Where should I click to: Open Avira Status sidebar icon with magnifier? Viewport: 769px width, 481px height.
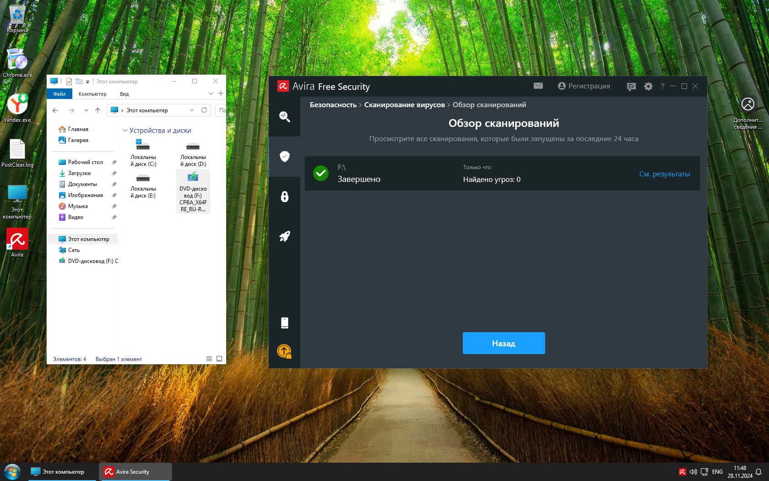pyautogui.click(x=284, y=117)
